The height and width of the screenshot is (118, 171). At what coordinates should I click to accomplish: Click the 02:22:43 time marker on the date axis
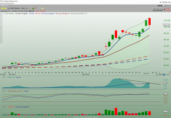point(146,73)
